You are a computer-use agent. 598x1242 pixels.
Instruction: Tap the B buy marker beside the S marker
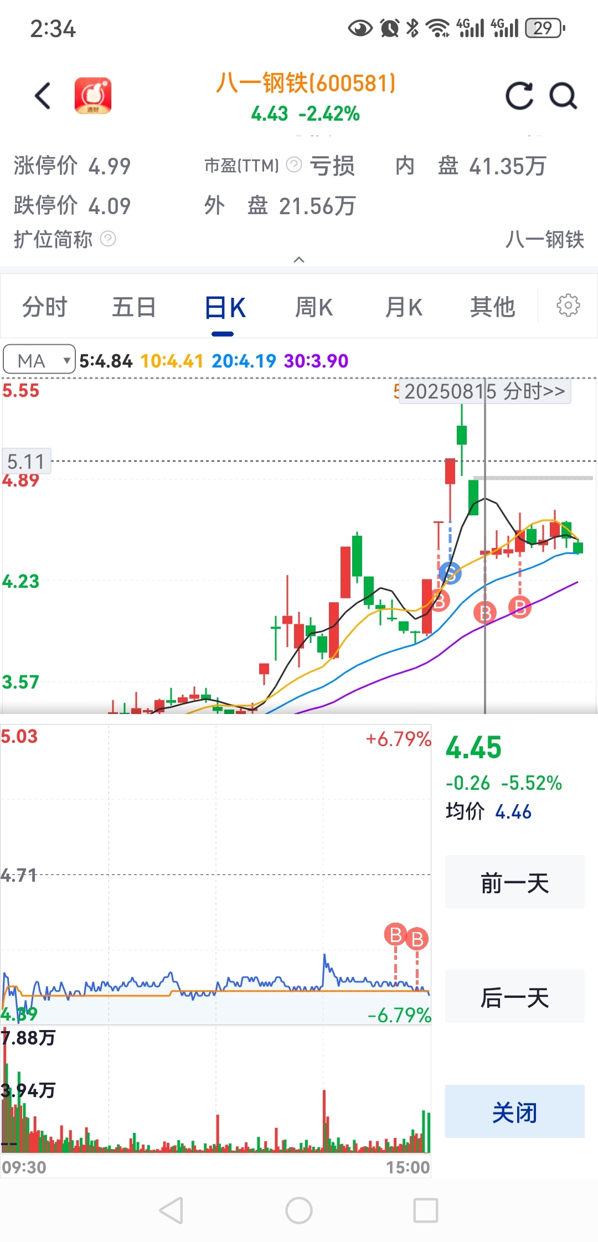[439, 600]
